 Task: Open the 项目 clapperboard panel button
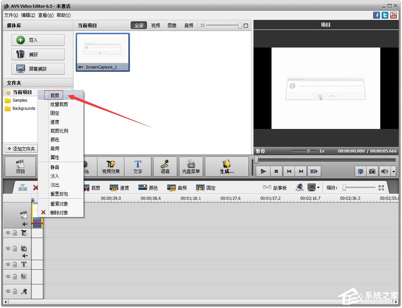(20, 167)
